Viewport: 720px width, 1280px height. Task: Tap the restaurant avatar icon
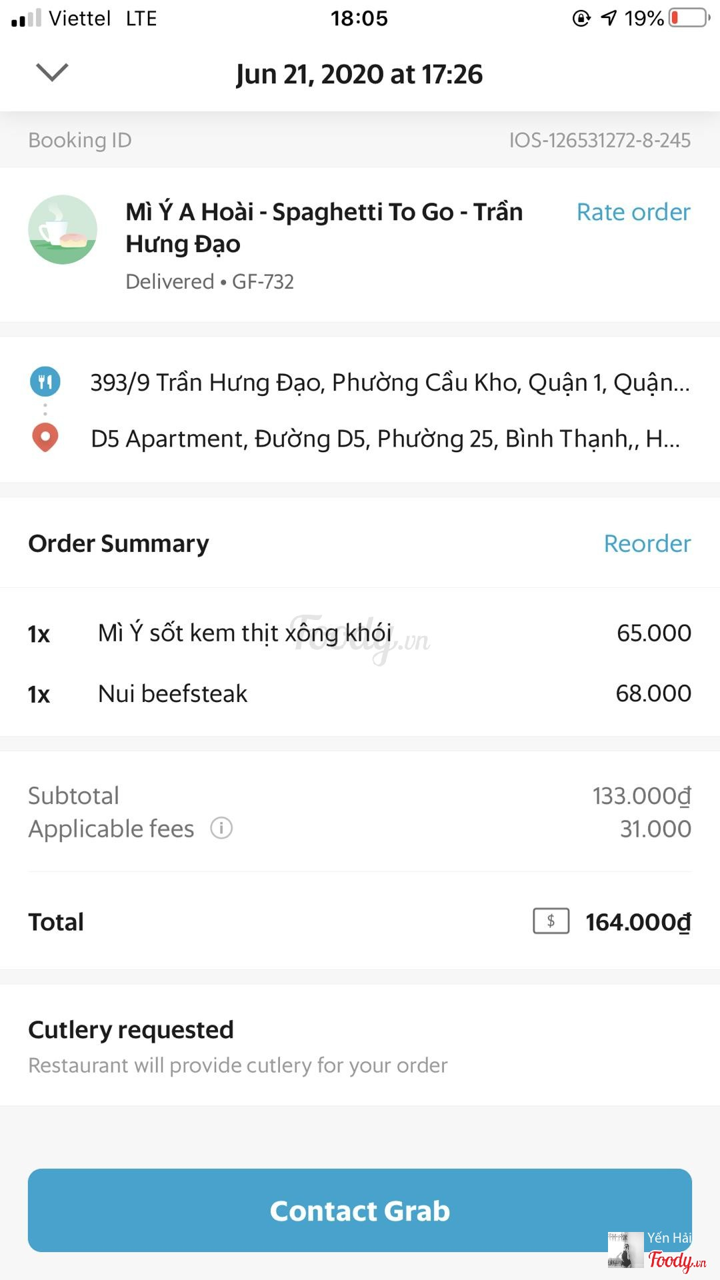point(63,230)
